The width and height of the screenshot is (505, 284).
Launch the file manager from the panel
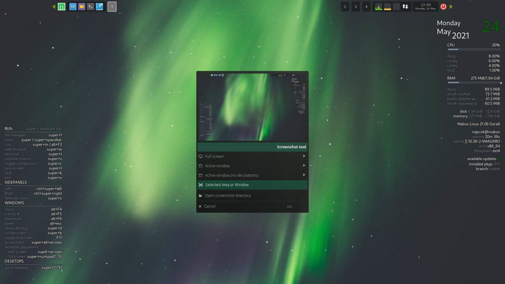tap(82, 7)
